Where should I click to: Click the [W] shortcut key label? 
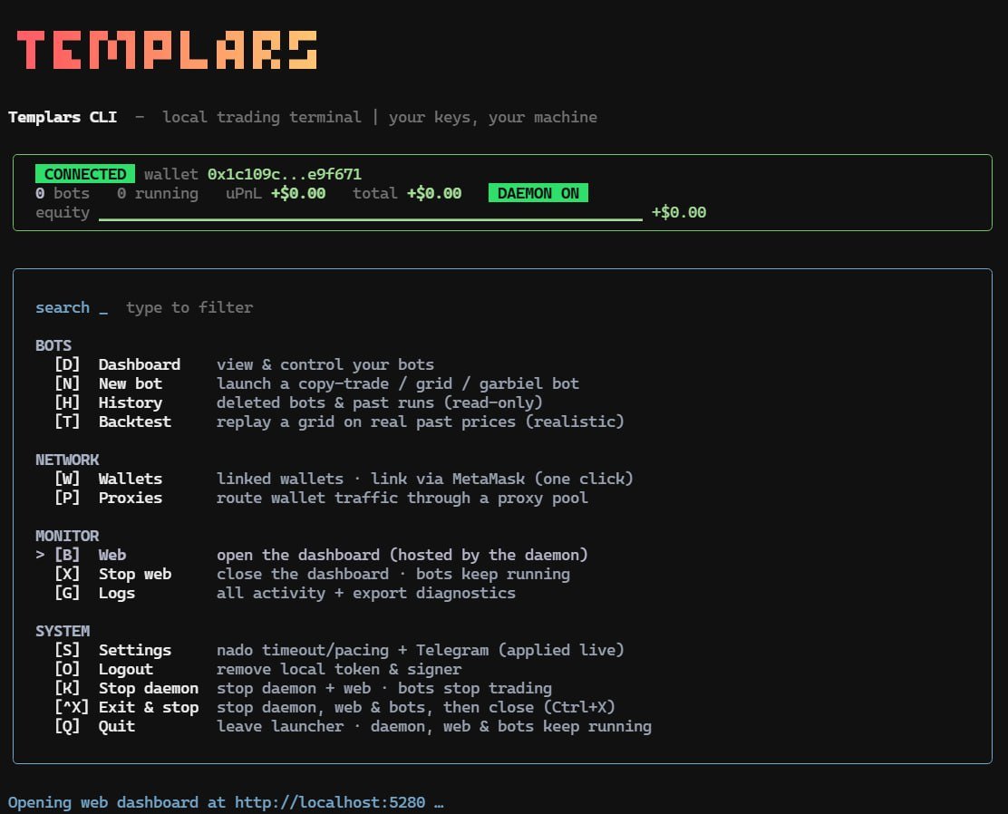click(x=67, y=479)
